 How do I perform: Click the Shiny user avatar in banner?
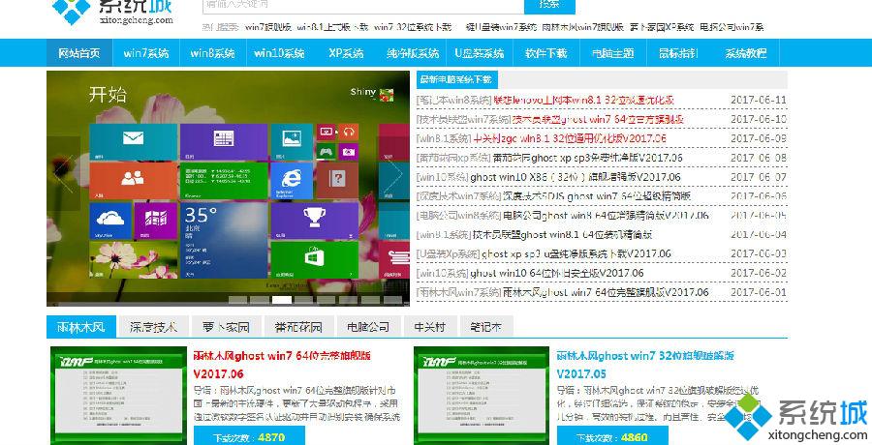(x=387, y=95)
